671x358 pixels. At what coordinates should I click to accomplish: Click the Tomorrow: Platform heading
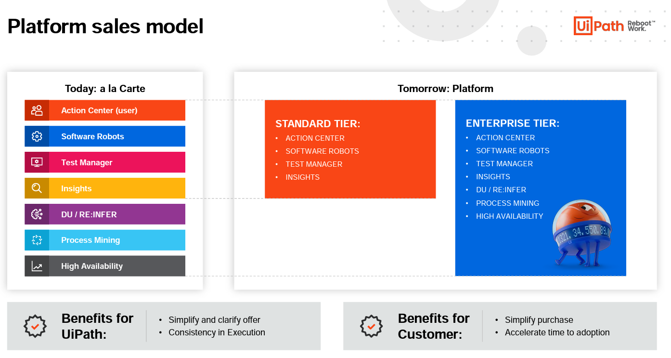click(445, 89)
